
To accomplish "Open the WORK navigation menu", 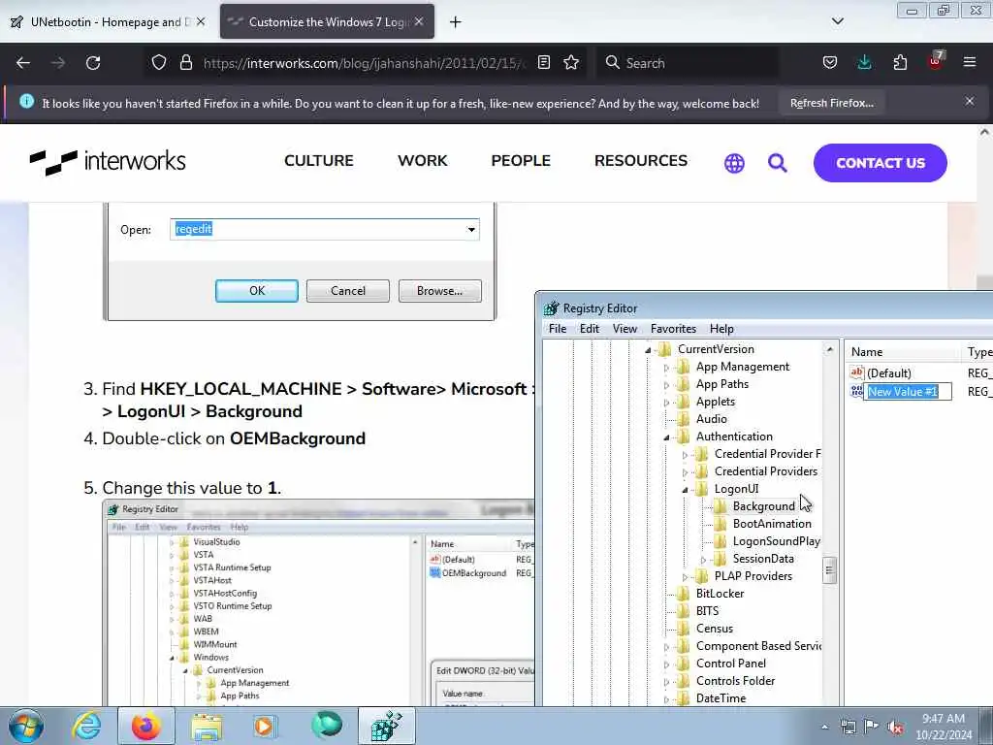I will [x=423, y=161].
